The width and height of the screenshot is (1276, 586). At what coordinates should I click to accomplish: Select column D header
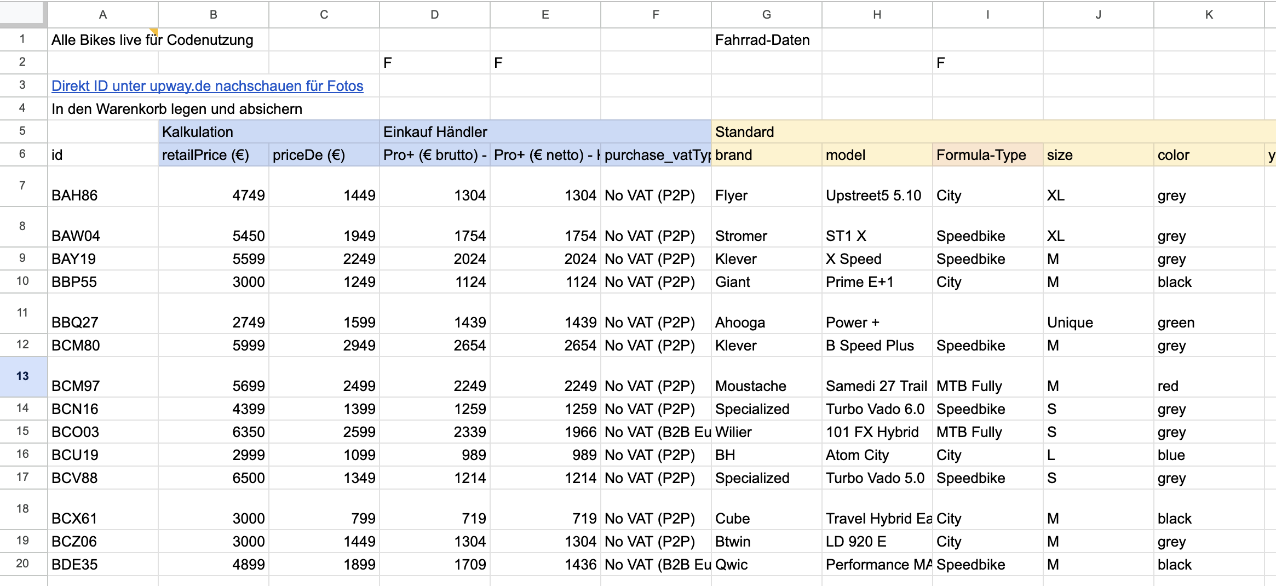(x=434, y=15)
